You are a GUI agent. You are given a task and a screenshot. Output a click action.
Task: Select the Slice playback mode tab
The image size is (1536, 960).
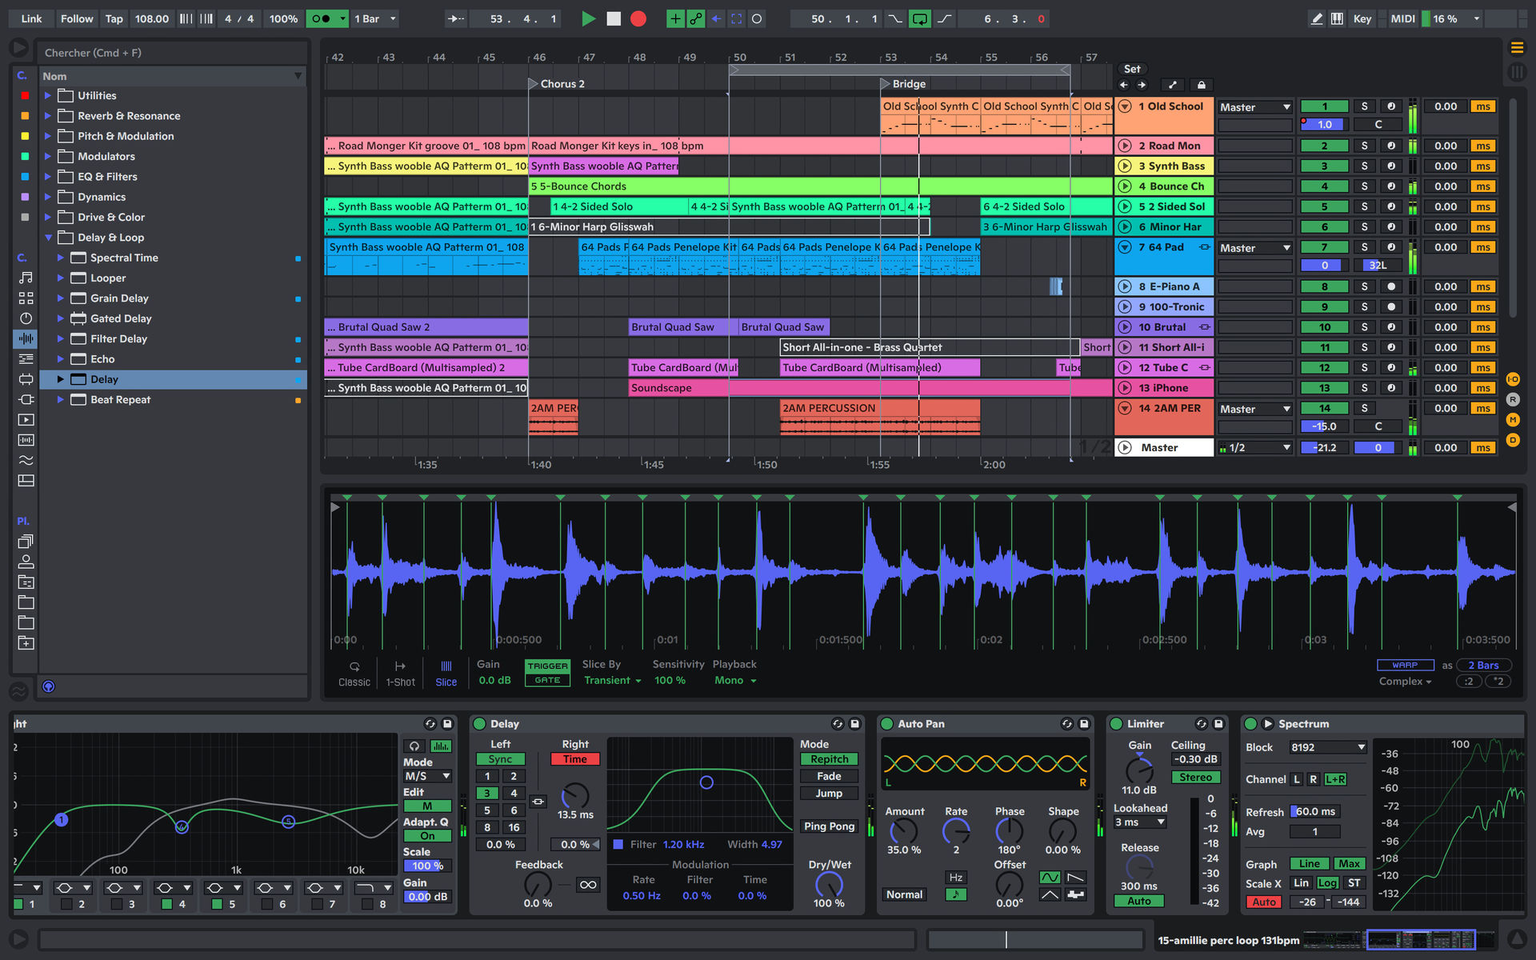click(x=446, y=674)
